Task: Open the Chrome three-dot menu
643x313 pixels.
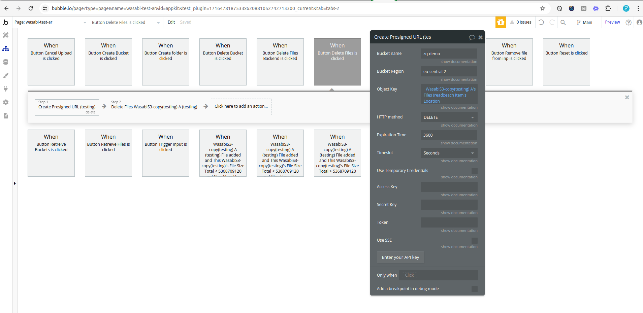Action: [638, 8]
